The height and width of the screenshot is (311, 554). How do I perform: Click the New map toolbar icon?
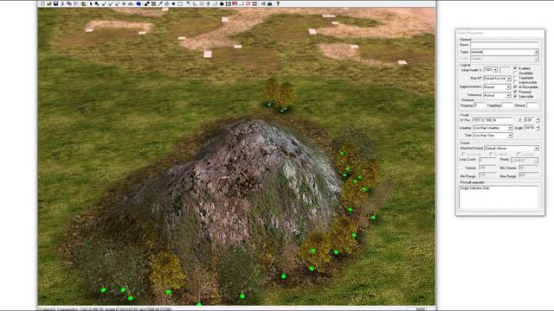[42, 3]
